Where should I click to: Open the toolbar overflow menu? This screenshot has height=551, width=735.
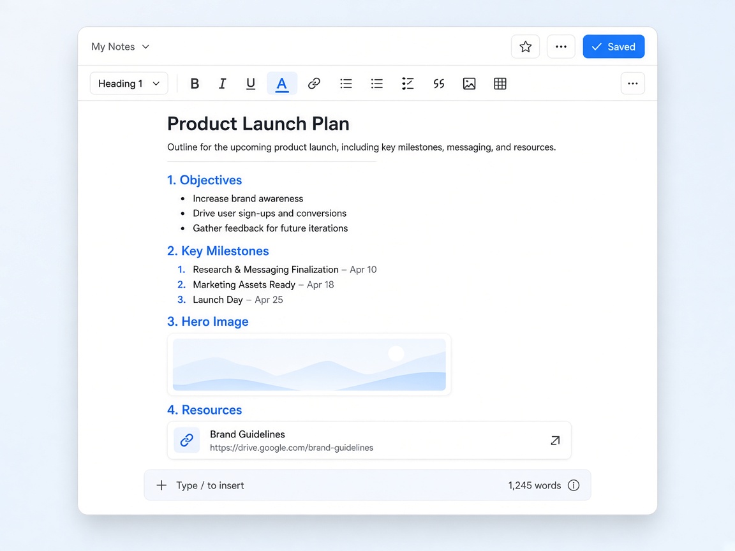pyautogui.click(x=633, y=84)
